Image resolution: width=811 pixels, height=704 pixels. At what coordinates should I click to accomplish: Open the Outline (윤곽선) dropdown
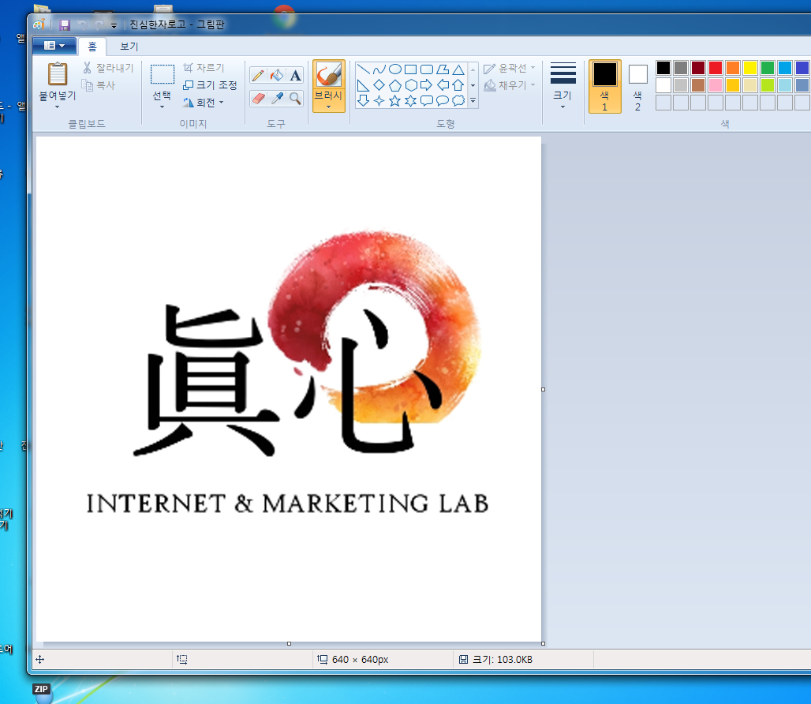click(510, 68)
